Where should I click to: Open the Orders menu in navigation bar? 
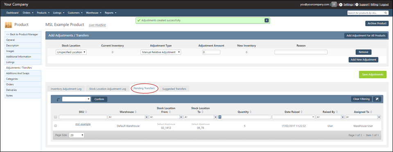point(28,13)
